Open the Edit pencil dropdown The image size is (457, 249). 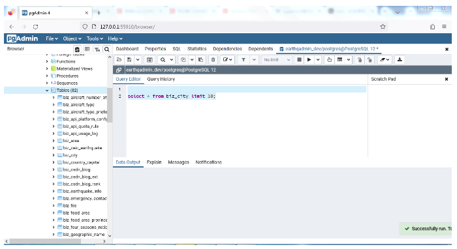(227, 59)
